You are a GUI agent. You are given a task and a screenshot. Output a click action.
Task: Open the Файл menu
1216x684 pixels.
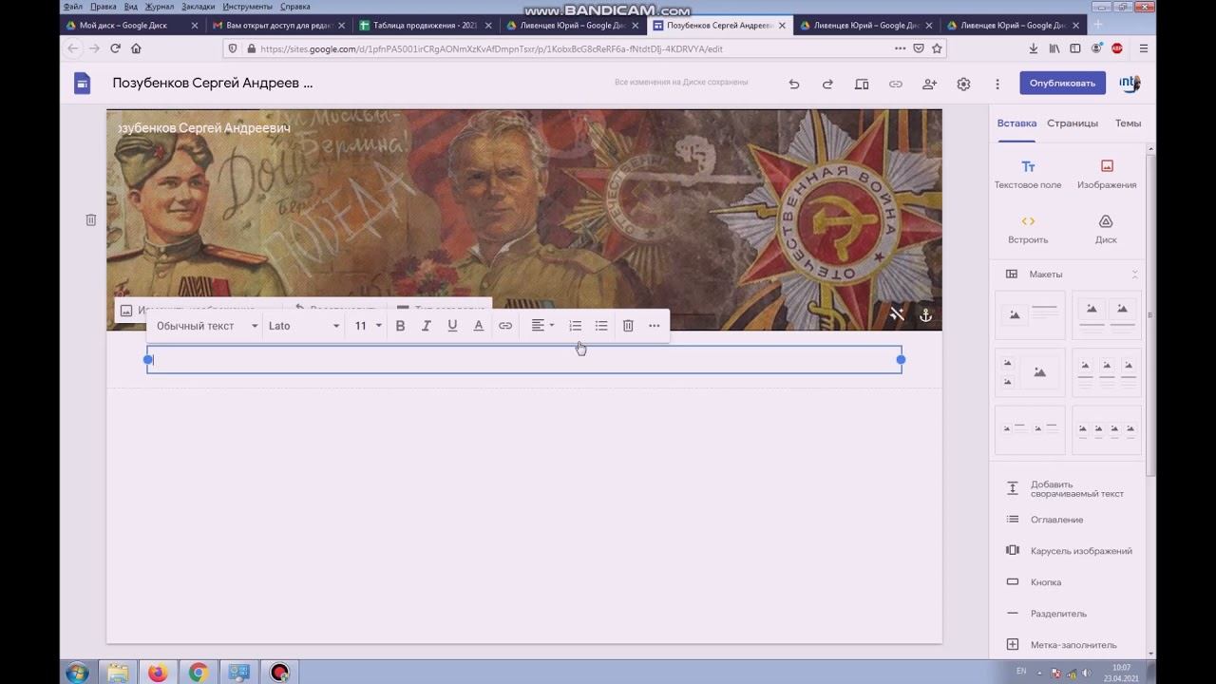point(73,7)
